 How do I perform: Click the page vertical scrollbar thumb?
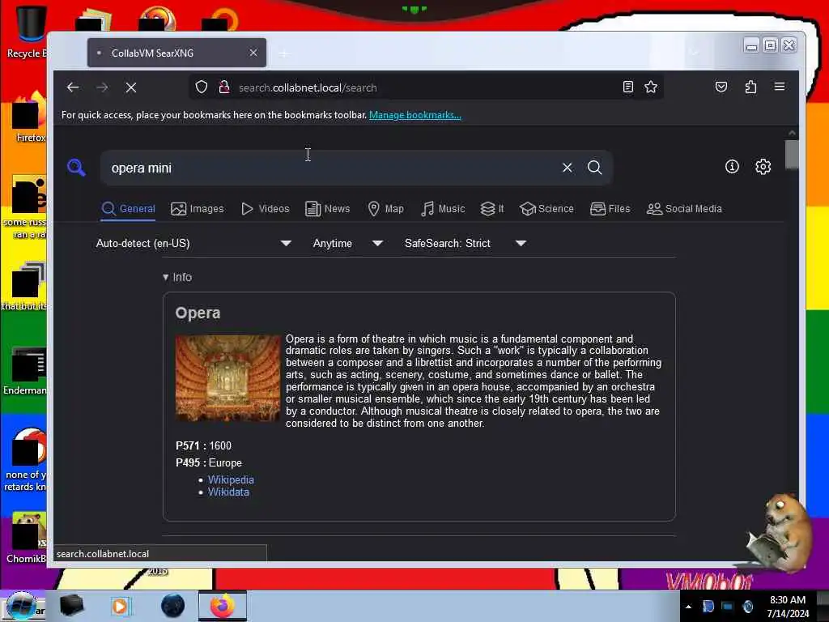click(x=792, y=155)
